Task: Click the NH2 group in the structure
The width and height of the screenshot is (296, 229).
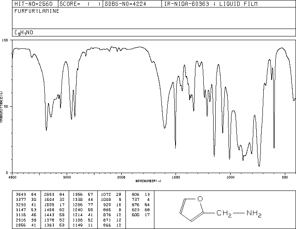Action: (254, 214)
